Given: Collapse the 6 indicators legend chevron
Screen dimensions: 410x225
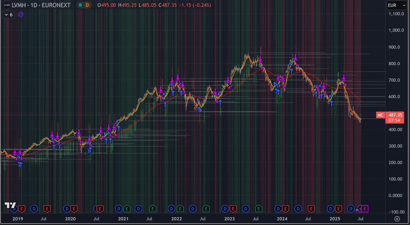Looking at the screenshot, I should tap(8, 15).
